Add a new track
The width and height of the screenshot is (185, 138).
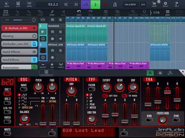52,66
